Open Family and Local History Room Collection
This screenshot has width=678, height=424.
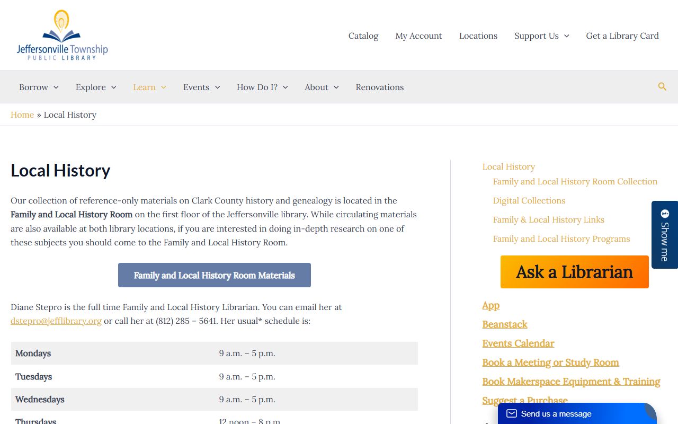[575, 181]
